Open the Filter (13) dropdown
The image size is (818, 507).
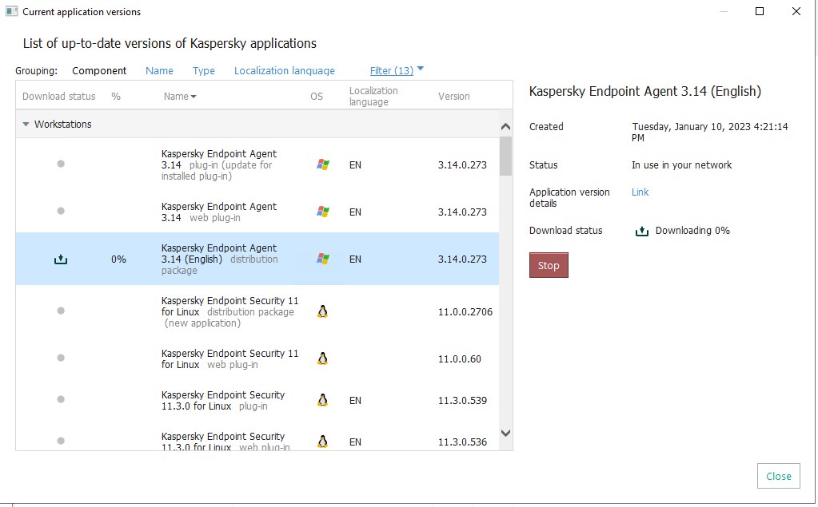point(397,70)
